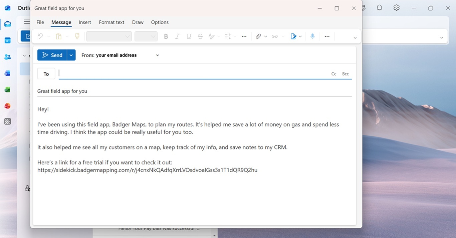Switch to the Draw tab
Screen dimensions: 456x238
tap(138, 22)
